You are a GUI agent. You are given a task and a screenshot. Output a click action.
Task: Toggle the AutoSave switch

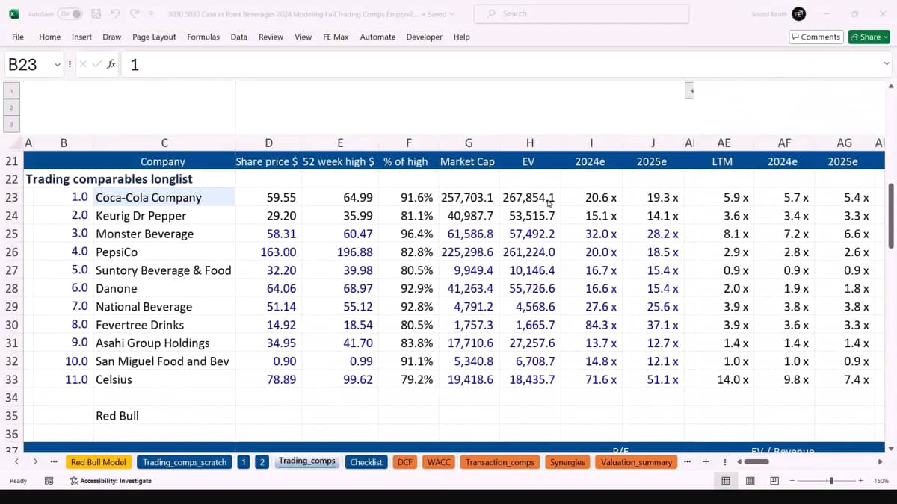coord(70,14)
